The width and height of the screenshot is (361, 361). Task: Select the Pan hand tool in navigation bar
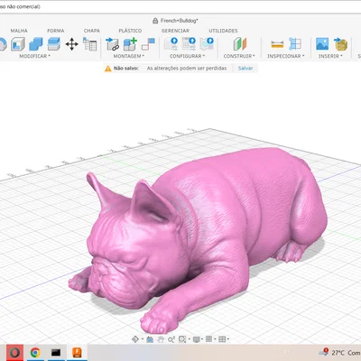click(161, 339)
